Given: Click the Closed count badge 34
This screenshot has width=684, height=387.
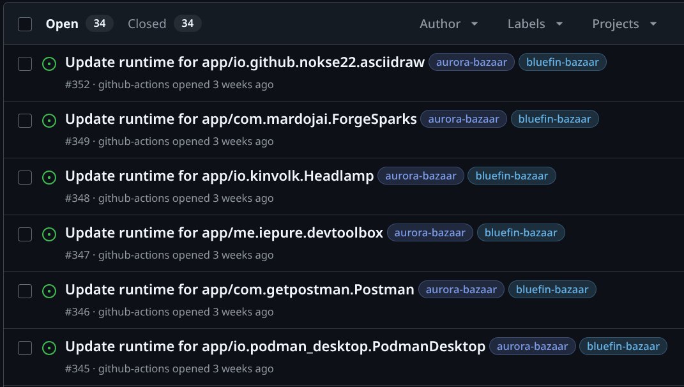Looking at the screenshot, I should (188, 24).
